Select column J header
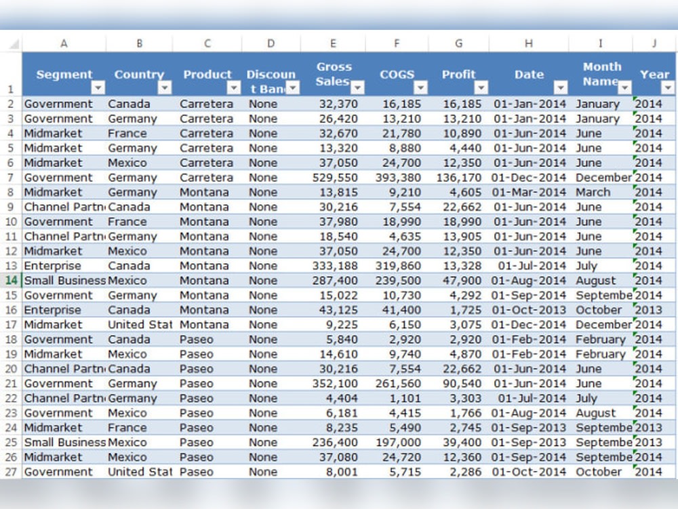Viewport: 678px width, 509px height. pyautogui.click(x=655, y=43)
